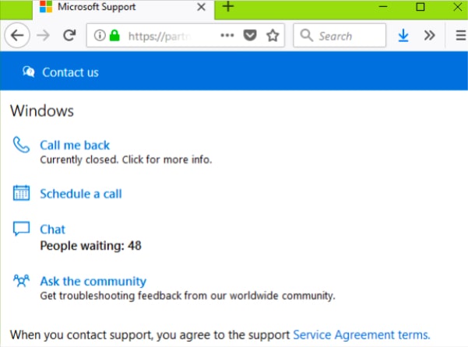Click the Windows heading text
This screenshot has width=468, height=347.
[x=42, y=111]
